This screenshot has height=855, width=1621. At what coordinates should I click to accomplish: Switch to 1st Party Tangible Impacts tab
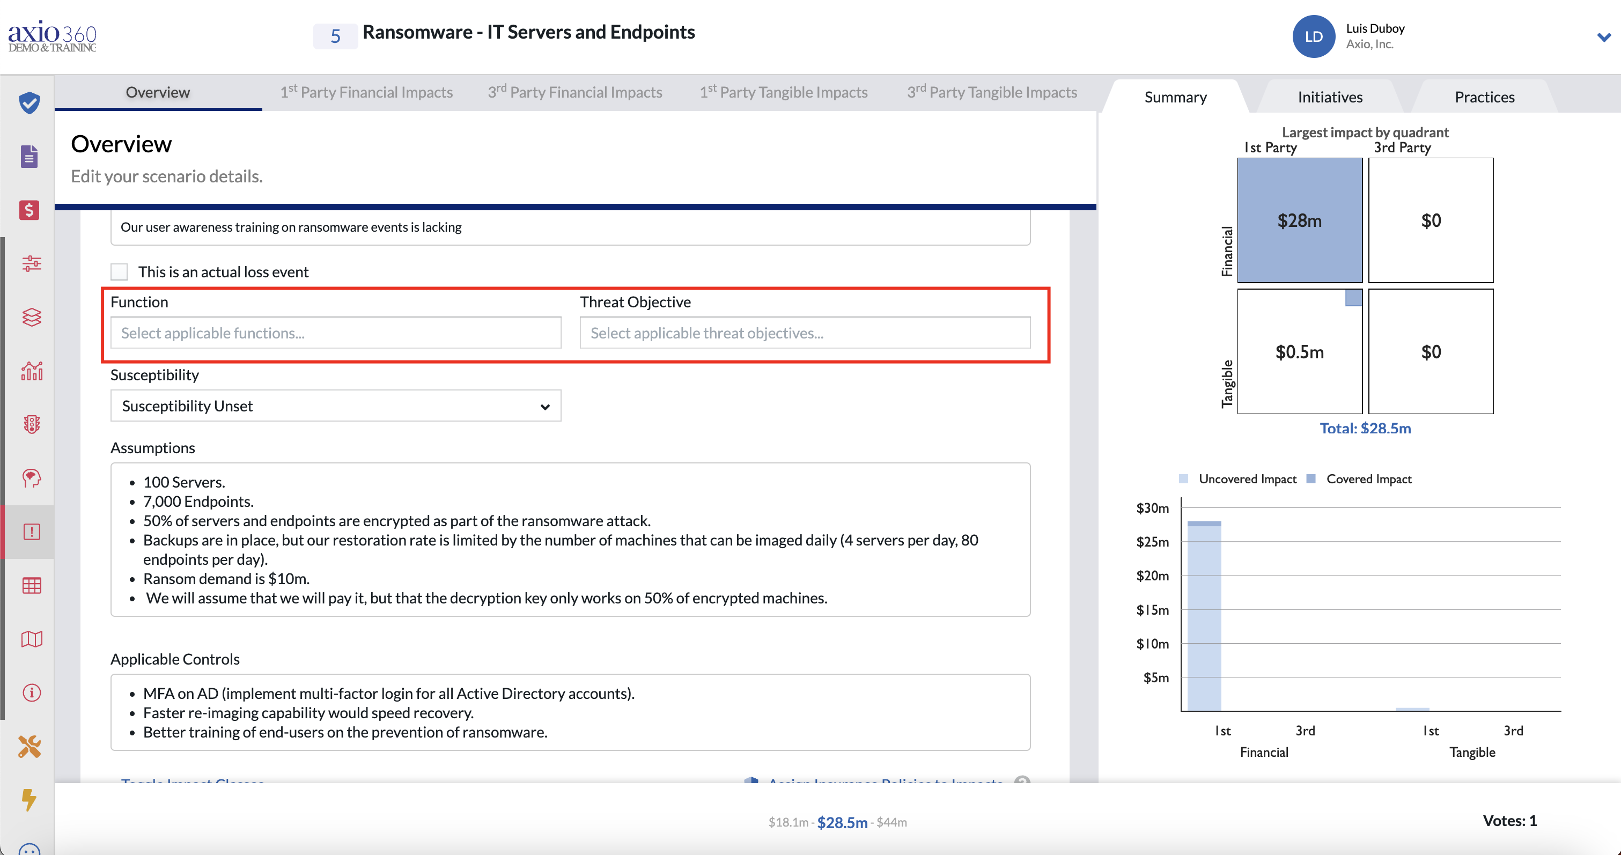(784, 92)
